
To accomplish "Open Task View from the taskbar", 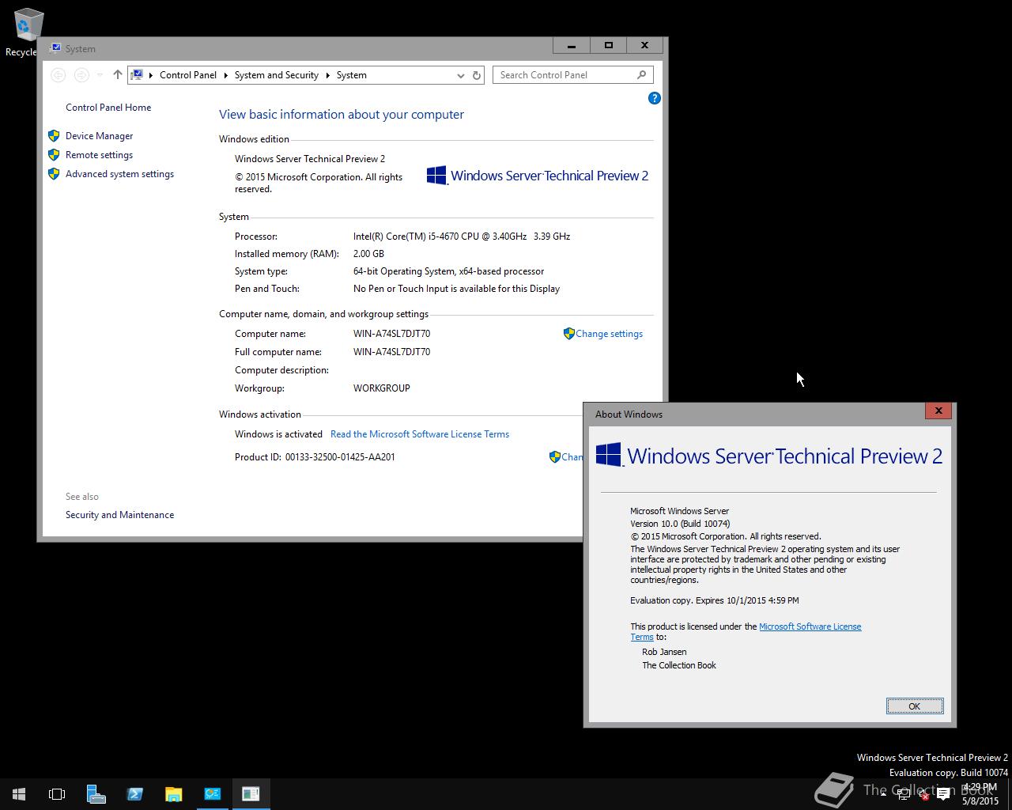I will [57, 794].
